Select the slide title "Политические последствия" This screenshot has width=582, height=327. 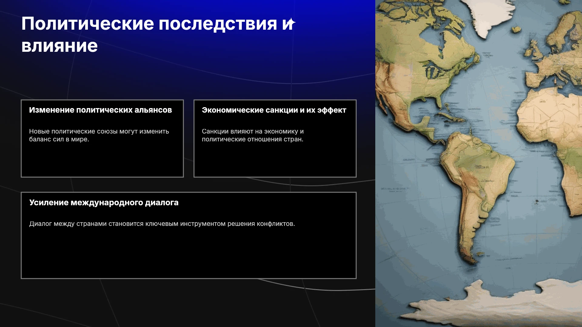pyautogui.click(x=149, y=24)
